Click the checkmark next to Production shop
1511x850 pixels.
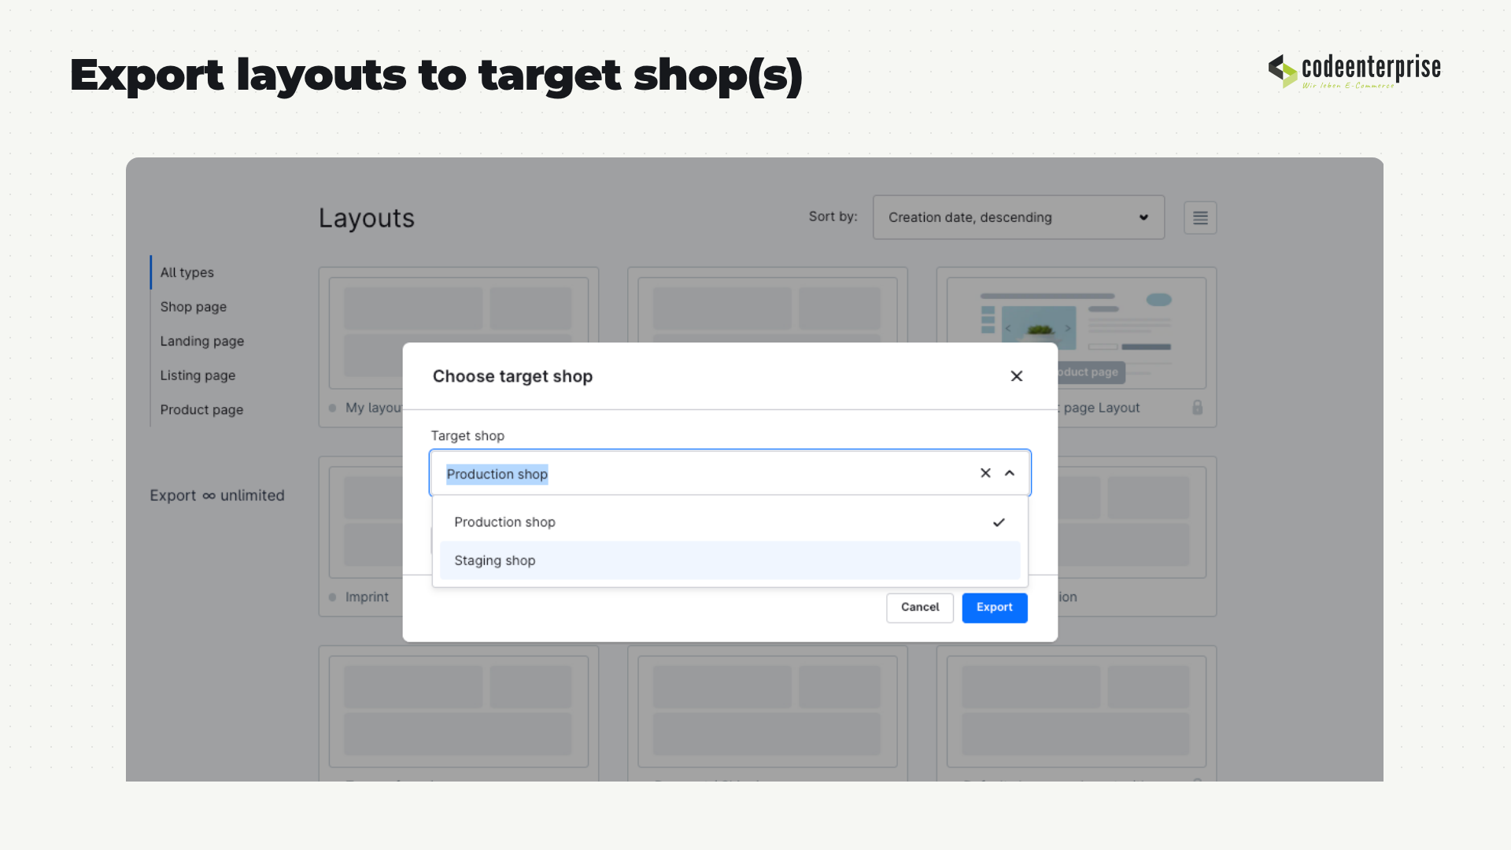[999, 523]
